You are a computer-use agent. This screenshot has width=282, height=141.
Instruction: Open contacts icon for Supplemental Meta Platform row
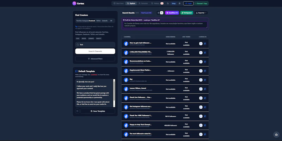coord(201,71)
